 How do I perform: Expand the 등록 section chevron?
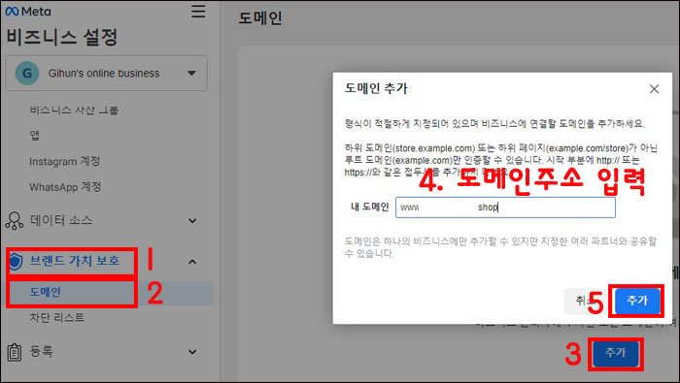pyautogui.click(x=192, y=352)
